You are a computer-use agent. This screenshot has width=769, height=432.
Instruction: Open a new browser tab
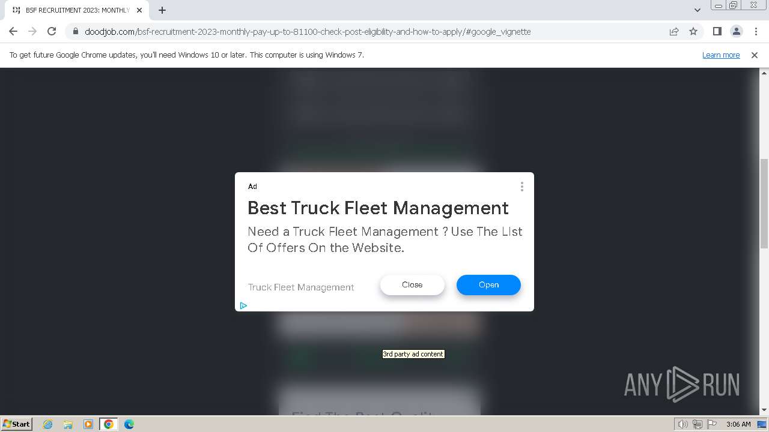pos(162,10)
